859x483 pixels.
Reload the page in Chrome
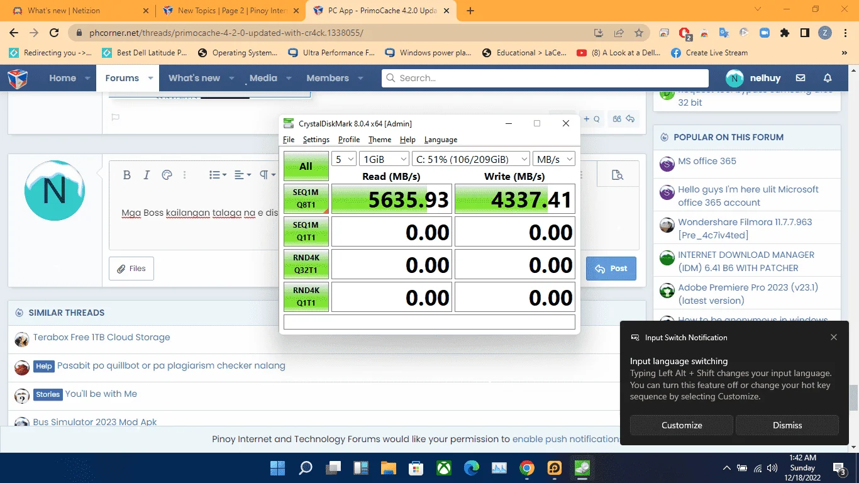tap(54, 33)
